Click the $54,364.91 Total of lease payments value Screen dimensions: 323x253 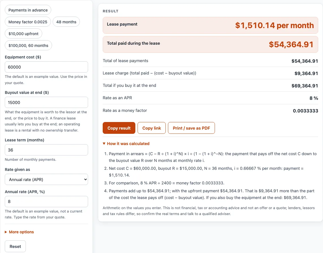(305, 61)
